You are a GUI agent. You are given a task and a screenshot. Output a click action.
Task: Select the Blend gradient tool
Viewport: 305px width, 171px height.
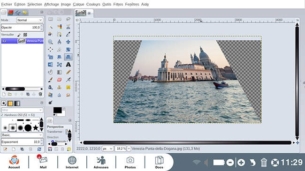click(59, 72)
